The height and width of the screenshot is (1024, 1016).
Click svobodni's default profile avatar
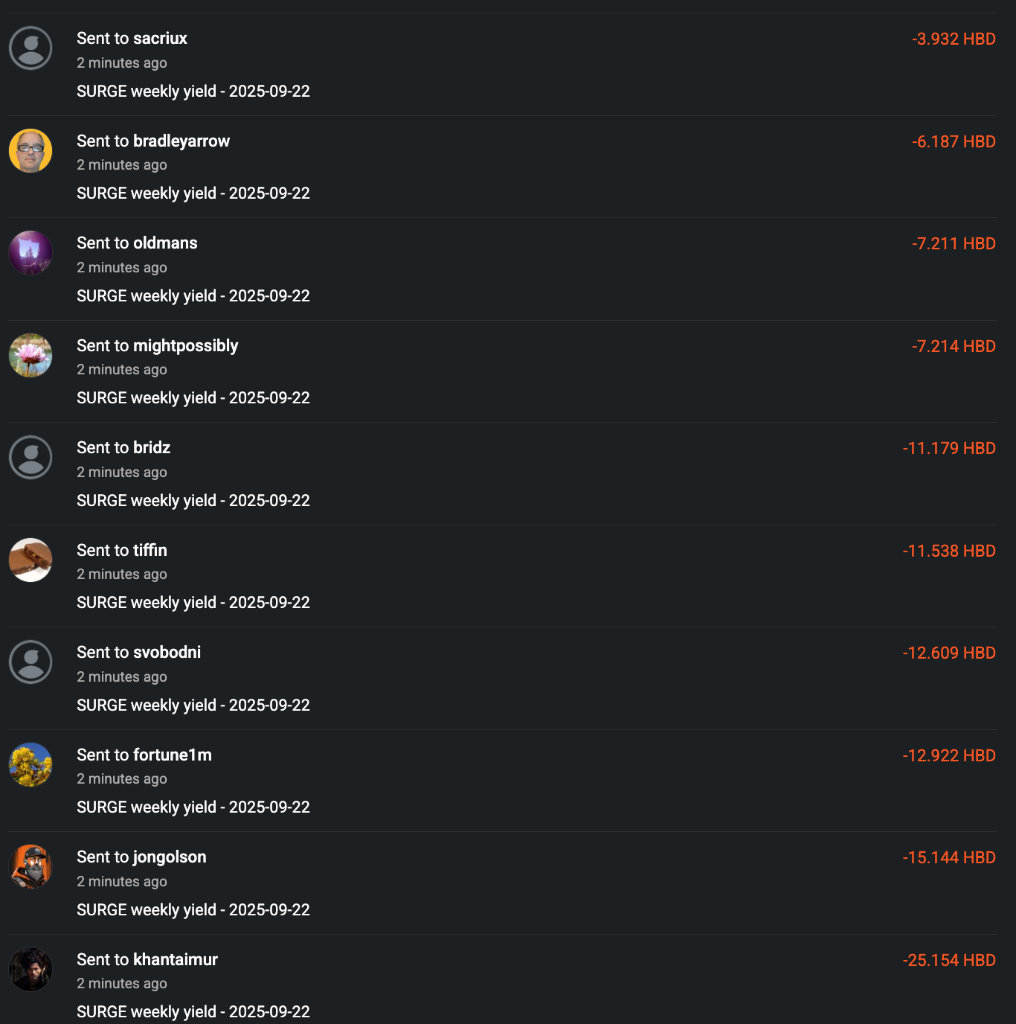click(30, 662)
